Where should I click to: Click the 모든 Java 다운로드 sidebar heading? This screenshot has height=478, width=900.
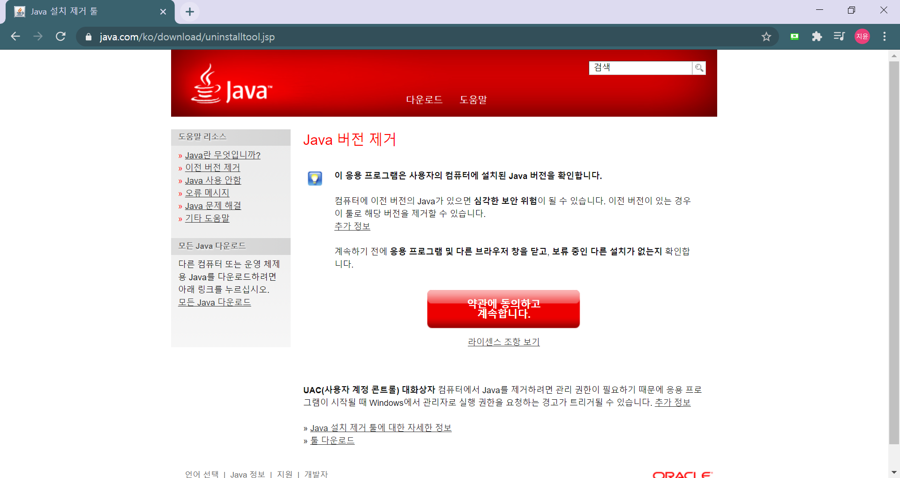212,246
